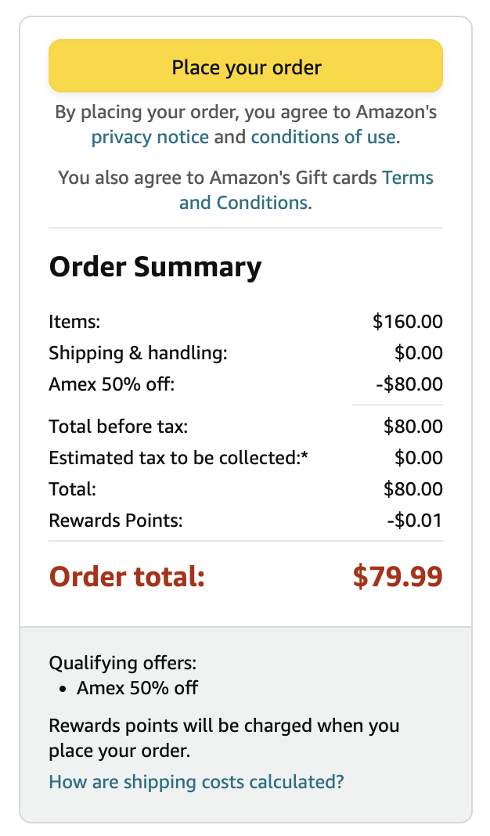Image resolution: width=490 pixels, height=836 pixels.
Task: Click the -$0.01 rewards points amount
Action: click(414, 521)
